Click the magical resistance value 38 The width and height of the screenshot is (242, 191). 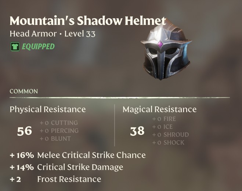[x=137, y=131]
